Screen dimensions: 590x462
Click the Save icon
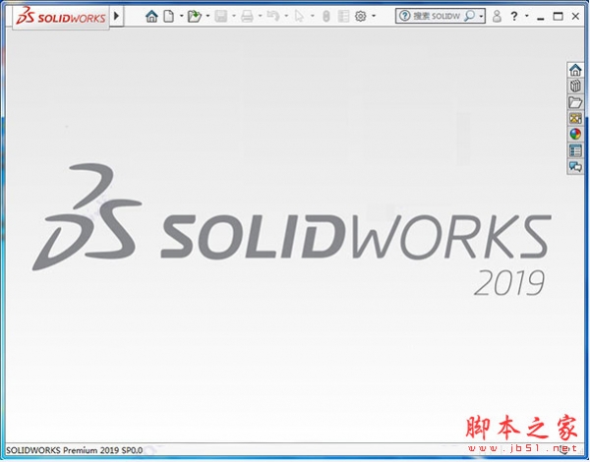click(221, 16)
